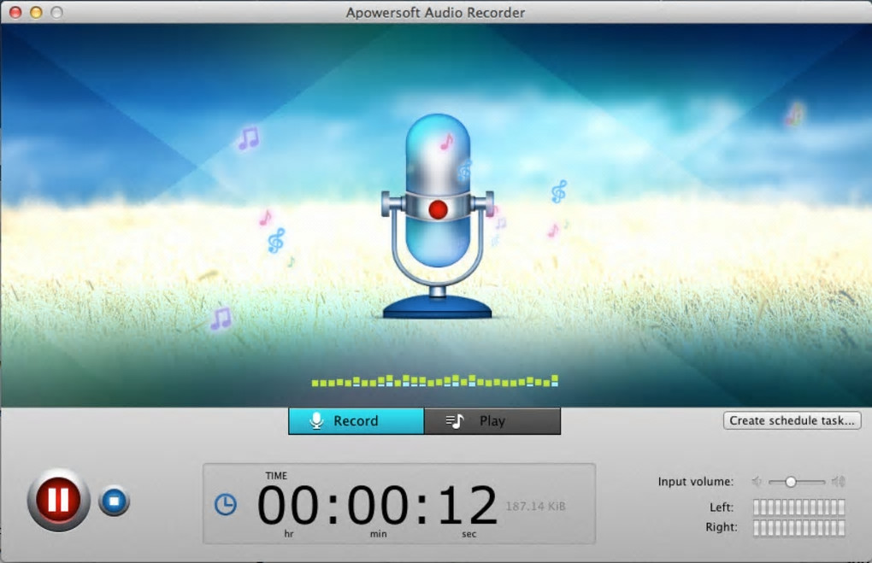Pause the recording with the red button
This screenshot has width=872, height=563.
[x=58, y=500]
